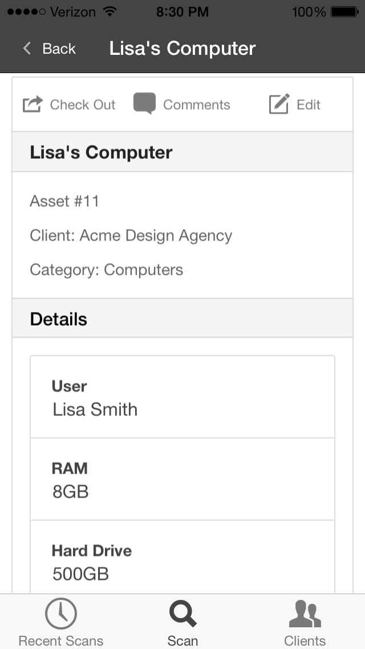Open the Clients people icon

305,614
